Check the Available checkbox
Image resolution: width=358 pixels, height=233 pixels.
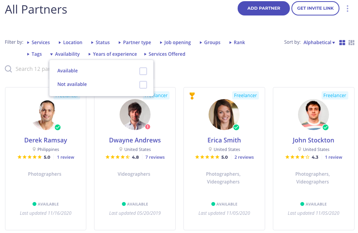click(x=143, y=71)
